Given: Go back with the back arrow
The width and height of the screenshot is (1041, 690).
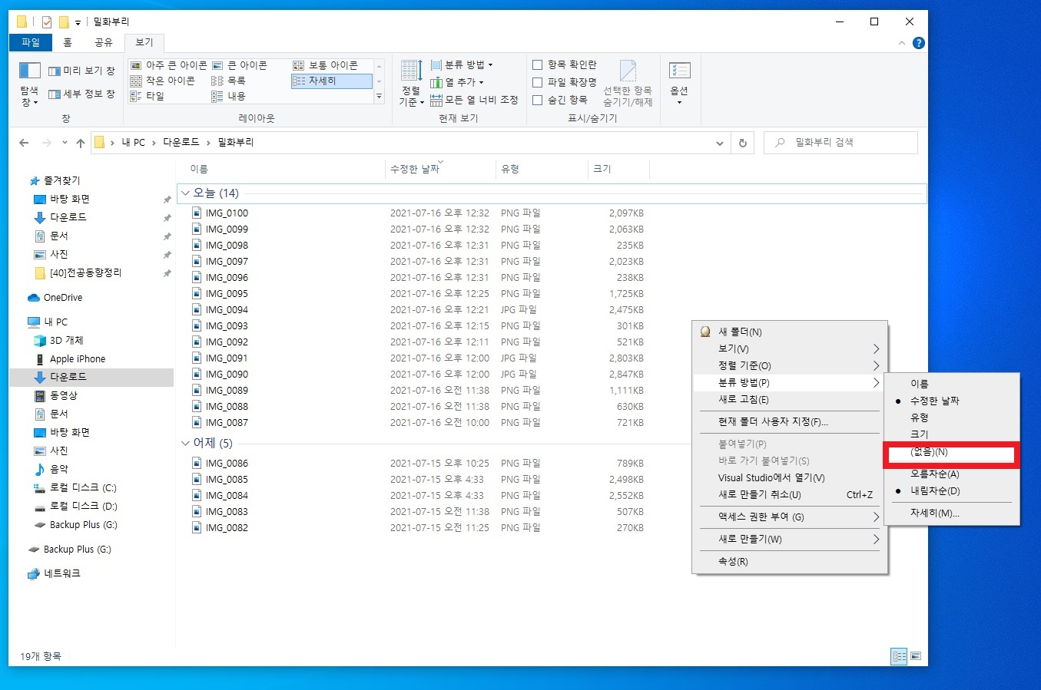Looking at the screenshot, I should pyautogui.click(x=24, y=143).
